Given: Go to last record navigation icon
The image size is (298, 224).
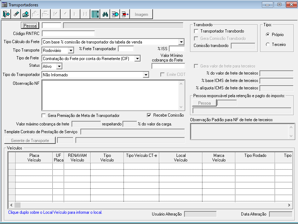Looking at the screenshot, I should tap(85, 14).
